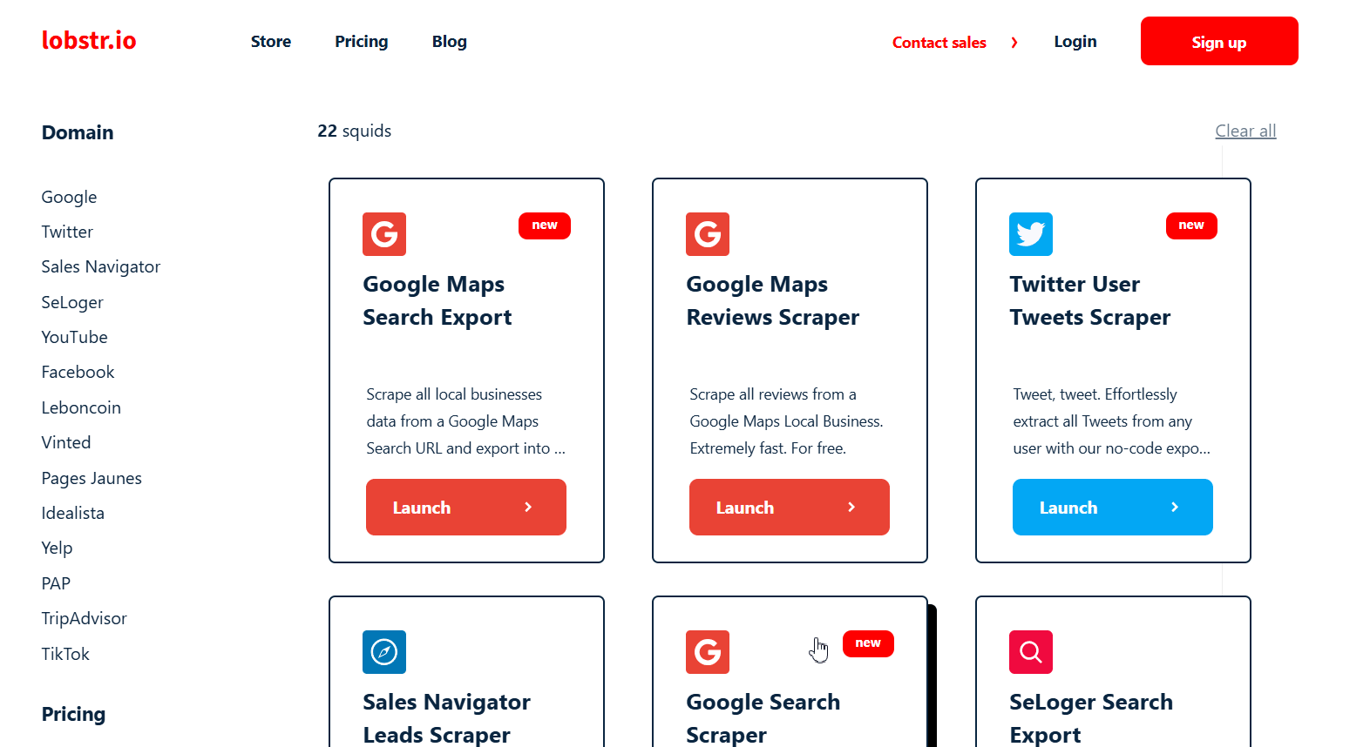Filter by Vinted domain
1370x747 pixels.
click(66, 443)
